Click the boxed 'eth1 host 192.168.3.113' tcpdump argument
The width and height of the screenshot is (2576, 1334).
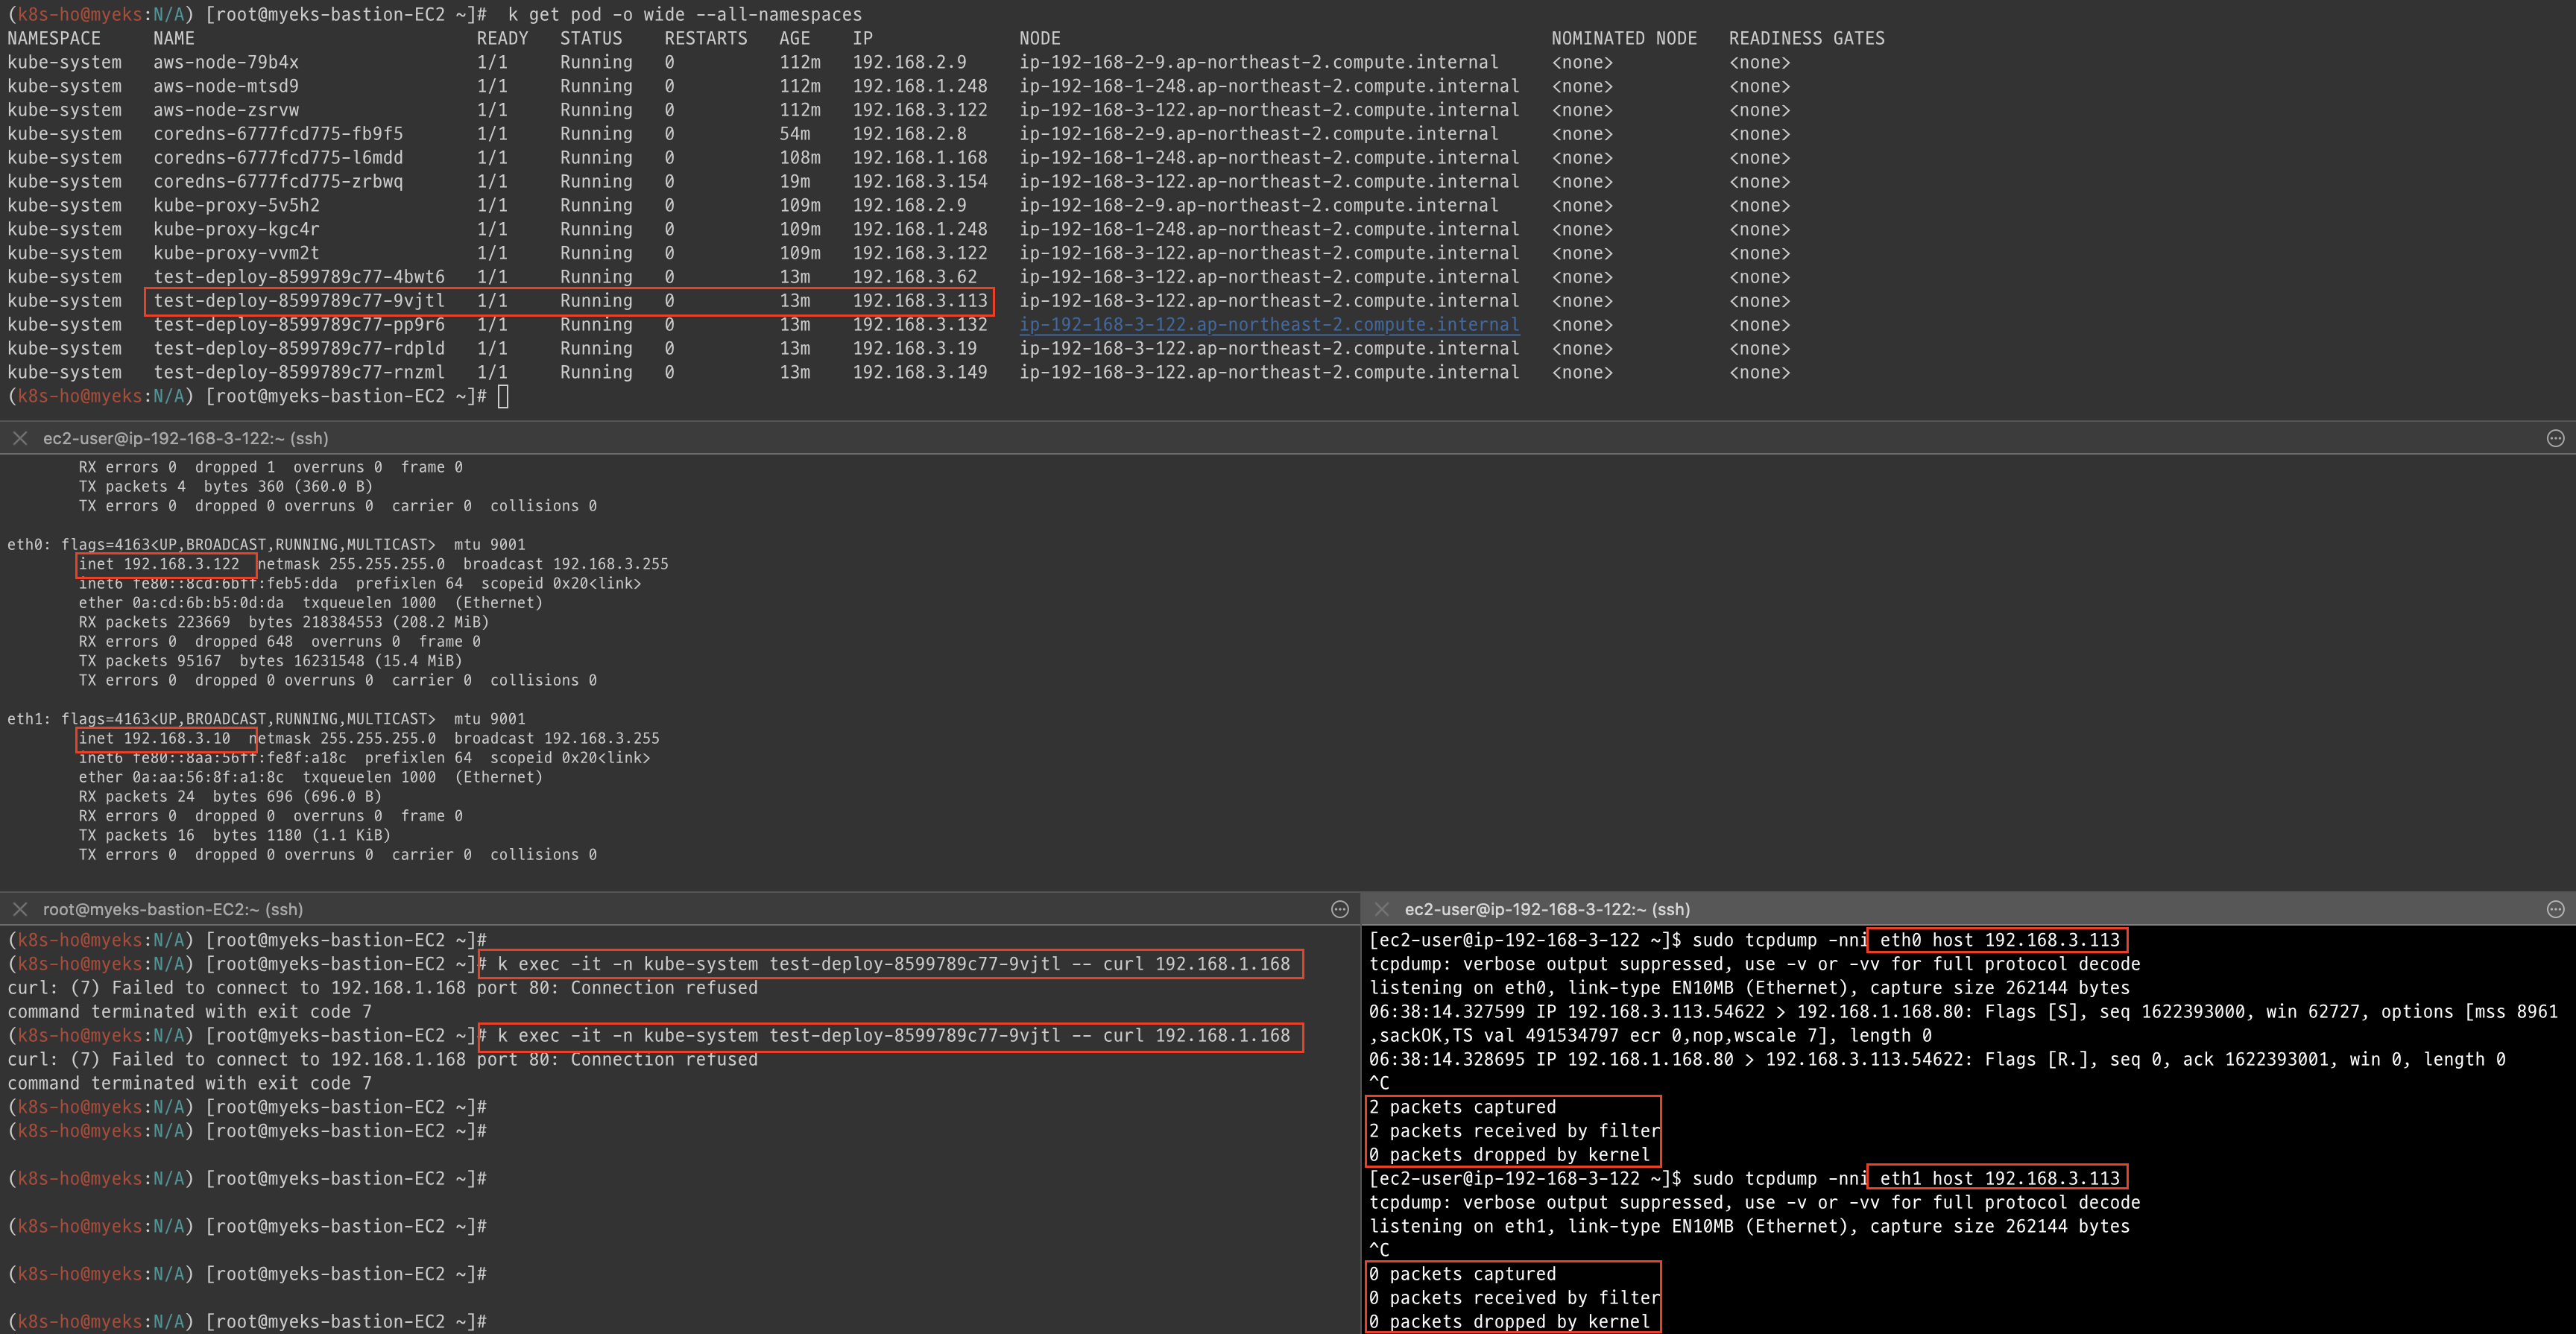click(1998, 1178)
